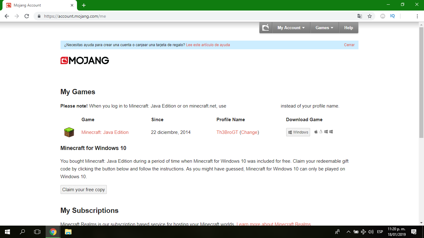Open Task View from the taskbar
The width and height of the screenshot is (424, 238).
37,232
